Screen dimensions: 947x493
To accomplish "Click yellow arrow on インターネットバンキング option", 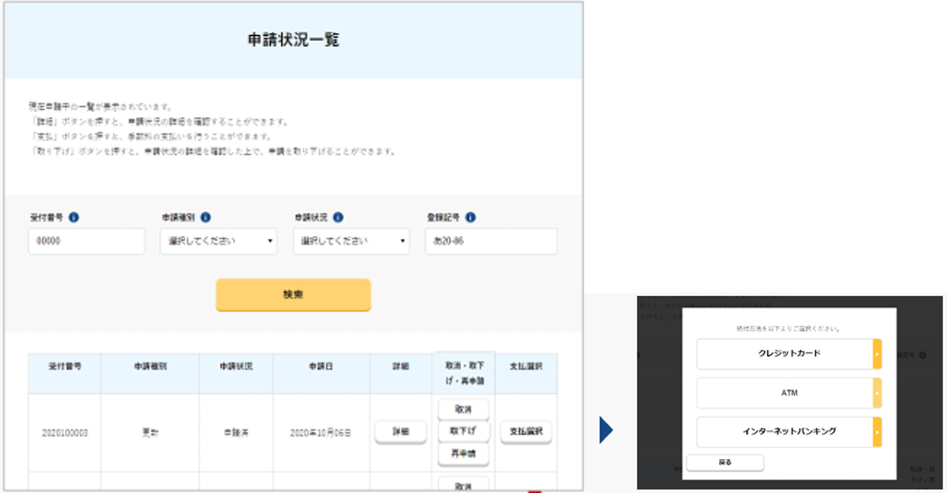I will pos(877,432).
